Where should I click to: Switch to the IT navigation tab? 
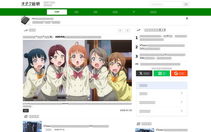[134, 12]
